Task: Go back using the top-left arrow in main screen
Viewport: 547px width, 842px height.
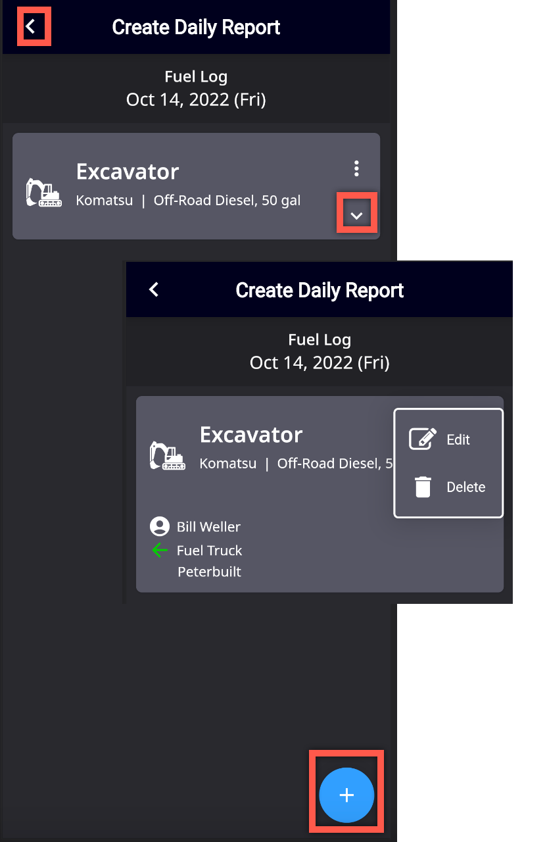Action: click(30, 27)
